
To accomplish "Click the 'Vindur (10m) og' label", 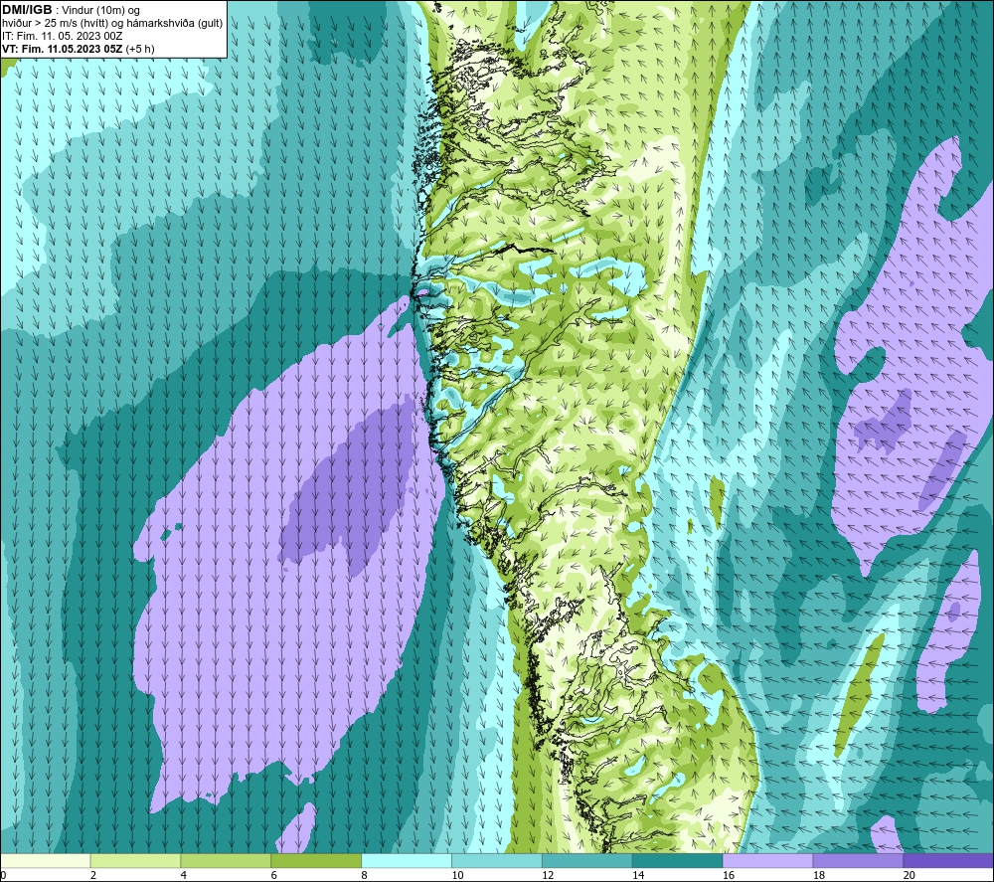I will tap(100, 10).
